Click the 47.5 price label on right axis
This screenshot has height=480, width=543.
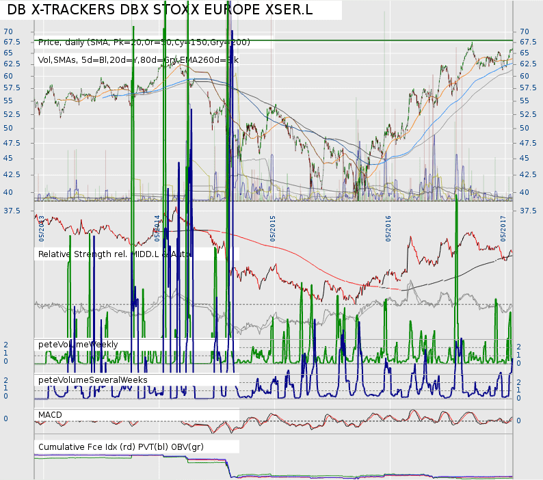pyautogui.click(x=528, y=143)
